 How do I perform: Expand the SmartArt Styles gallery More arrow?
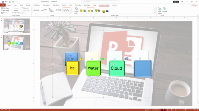(155, 12)
